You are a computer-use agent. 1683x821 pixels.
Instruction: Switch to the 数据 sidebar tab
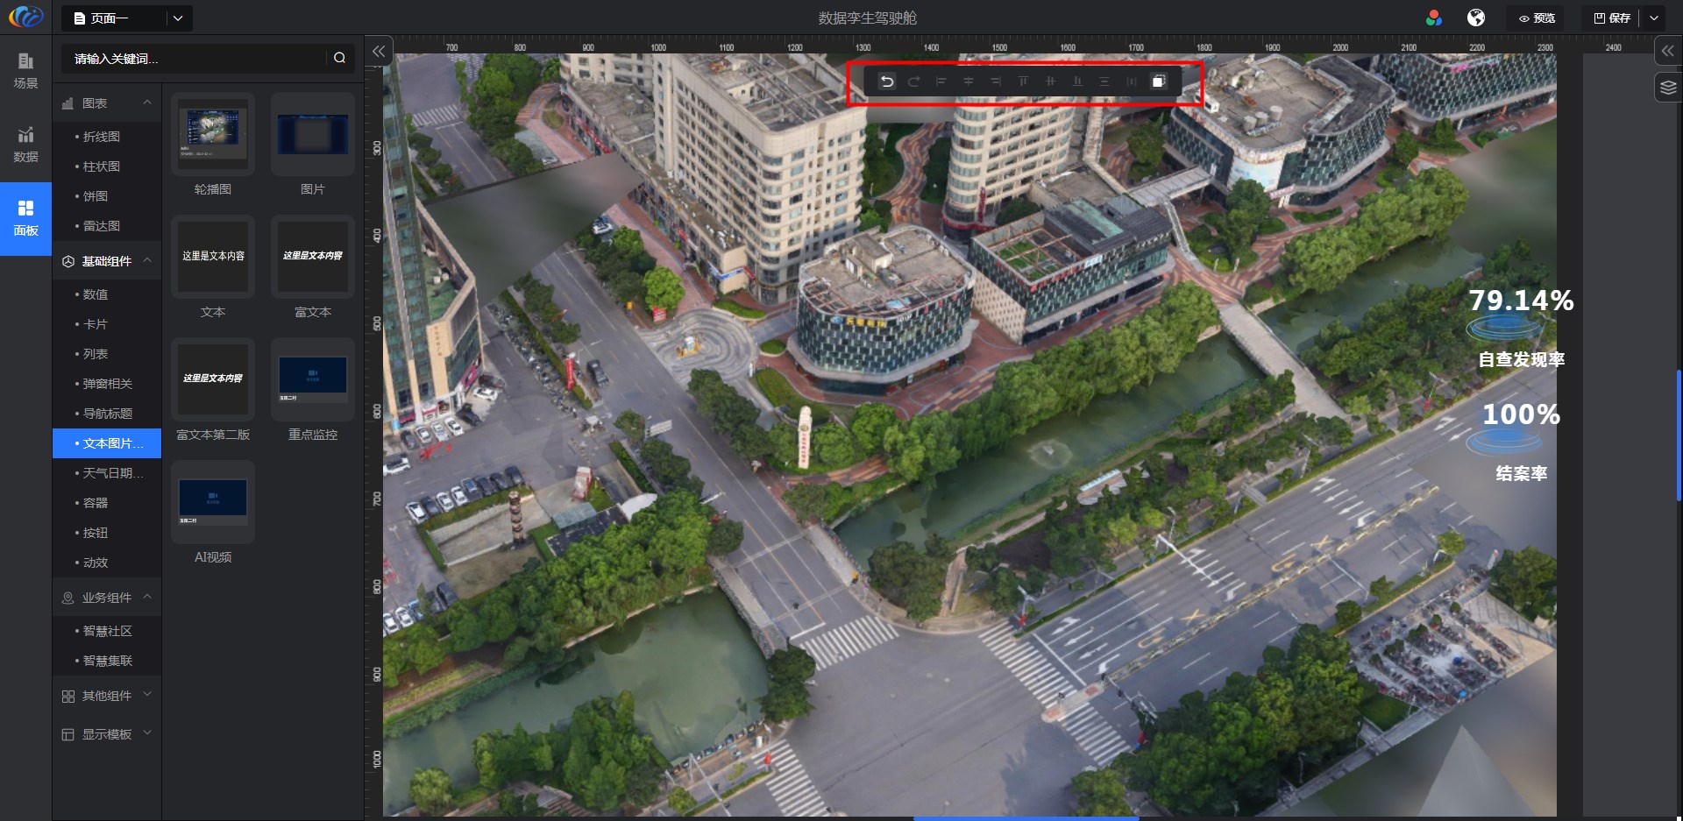(x=25, y=145)
